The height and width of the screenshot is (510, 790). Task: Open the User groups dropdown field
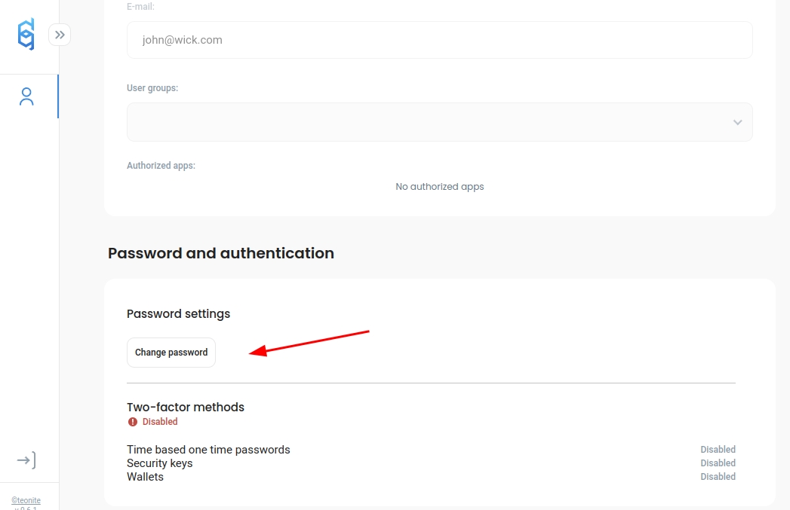430,122
